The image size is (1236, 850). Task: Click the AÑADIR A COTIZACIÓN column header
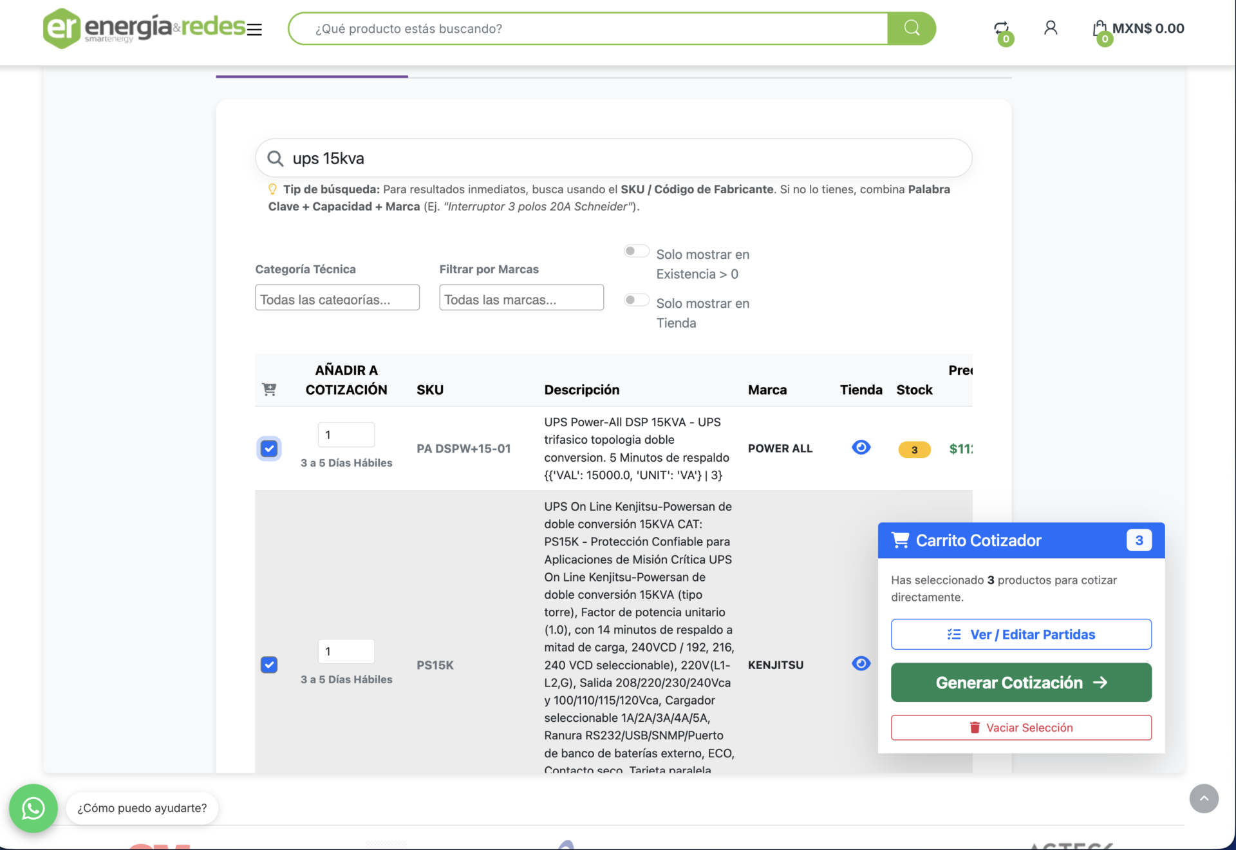point(346,380)
